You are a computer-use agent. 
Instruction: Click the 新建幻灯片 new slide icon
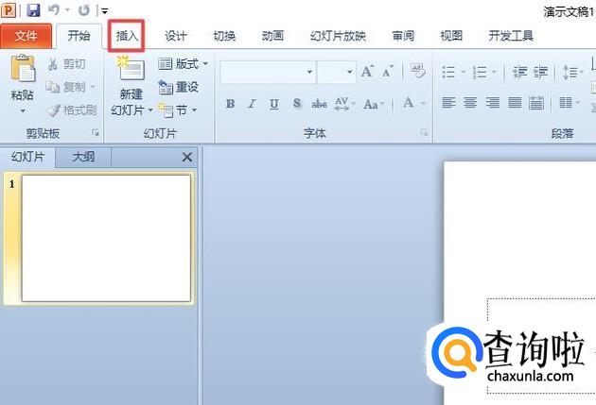click(131, 70)
